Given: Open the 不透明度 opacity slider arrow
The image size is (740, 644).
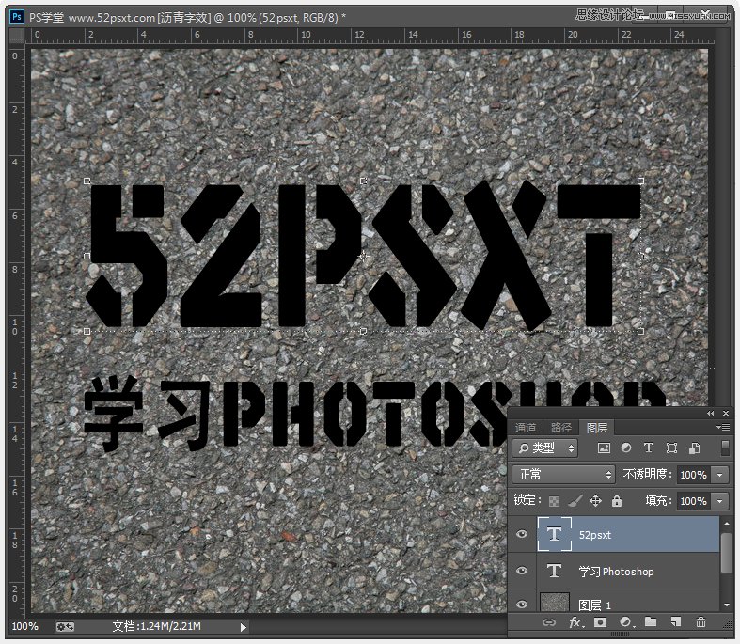Looking at the screenshot, I should [720, 475].
